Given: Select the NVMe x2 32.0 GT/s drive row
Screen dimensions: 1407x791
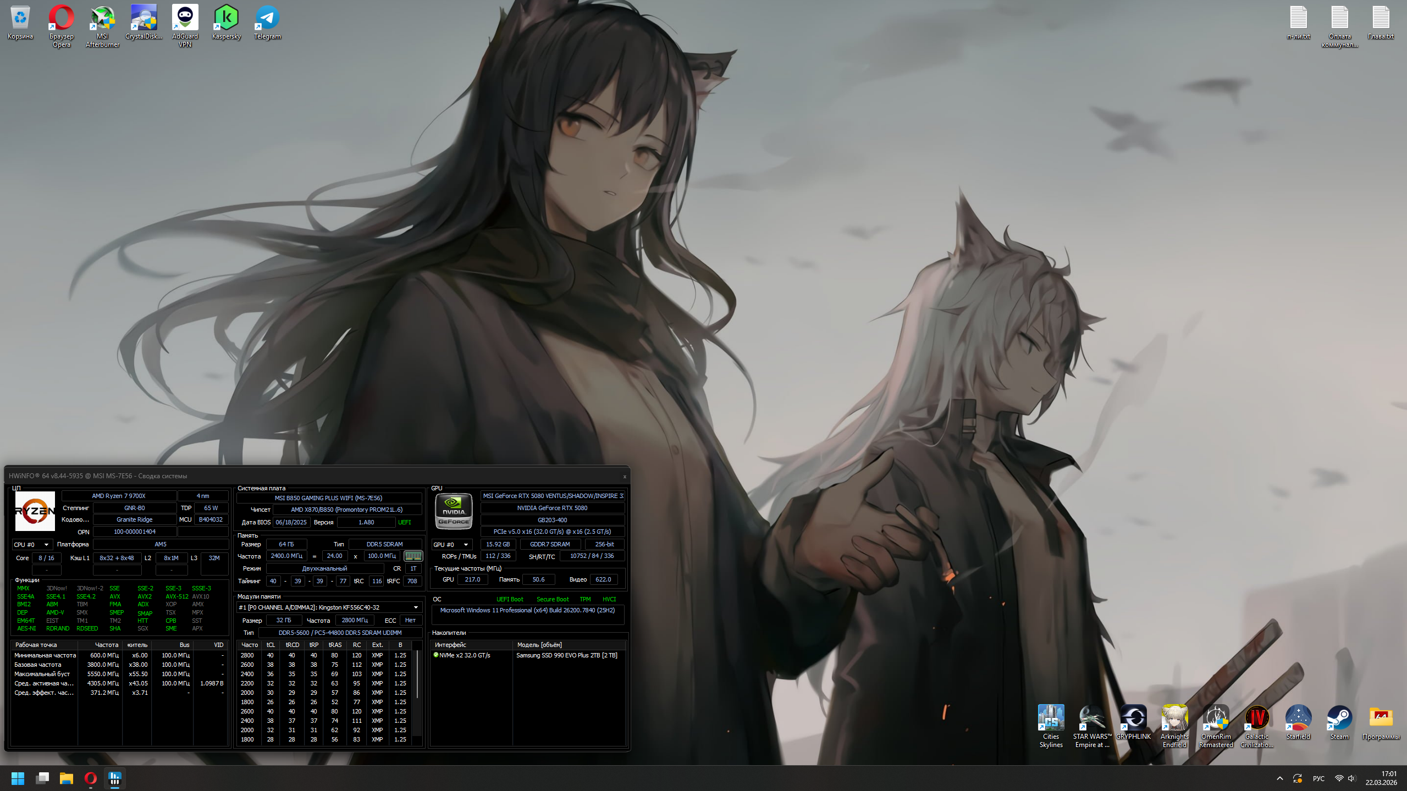Looking at the screenshot, I should tap(465, 655).
